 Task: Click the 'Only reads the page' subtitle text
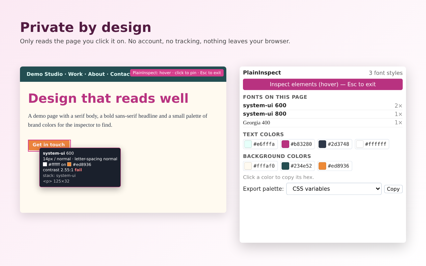(x=155, y=41)
